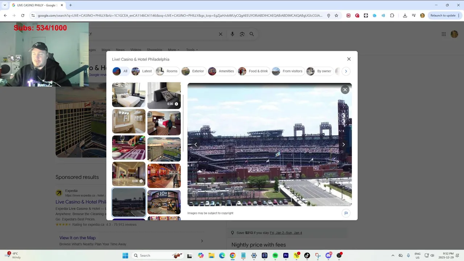Report the photo with the flag icon
Image resolution: width=464 pixels, height=261 pixels.
[346, 213]
